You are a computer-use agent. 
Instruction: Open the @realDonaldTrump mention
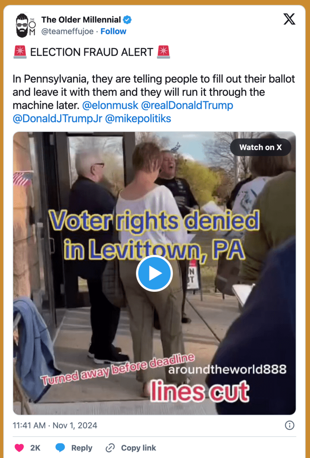187,105
